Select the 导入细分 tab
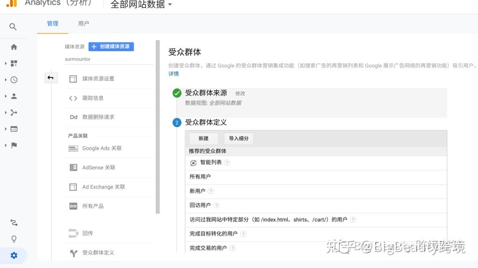Screen dimensions: 478x268 pos(239,138)
